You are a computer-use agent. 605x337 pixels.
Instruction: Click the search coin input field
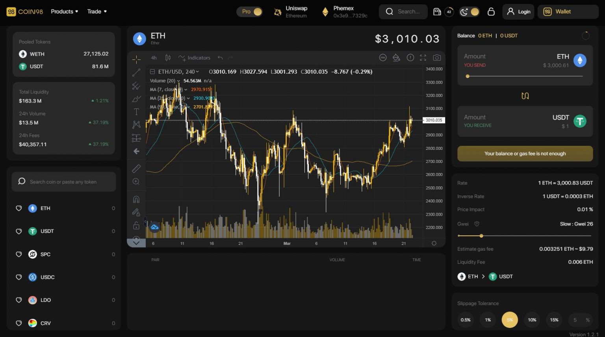[63, 181]
